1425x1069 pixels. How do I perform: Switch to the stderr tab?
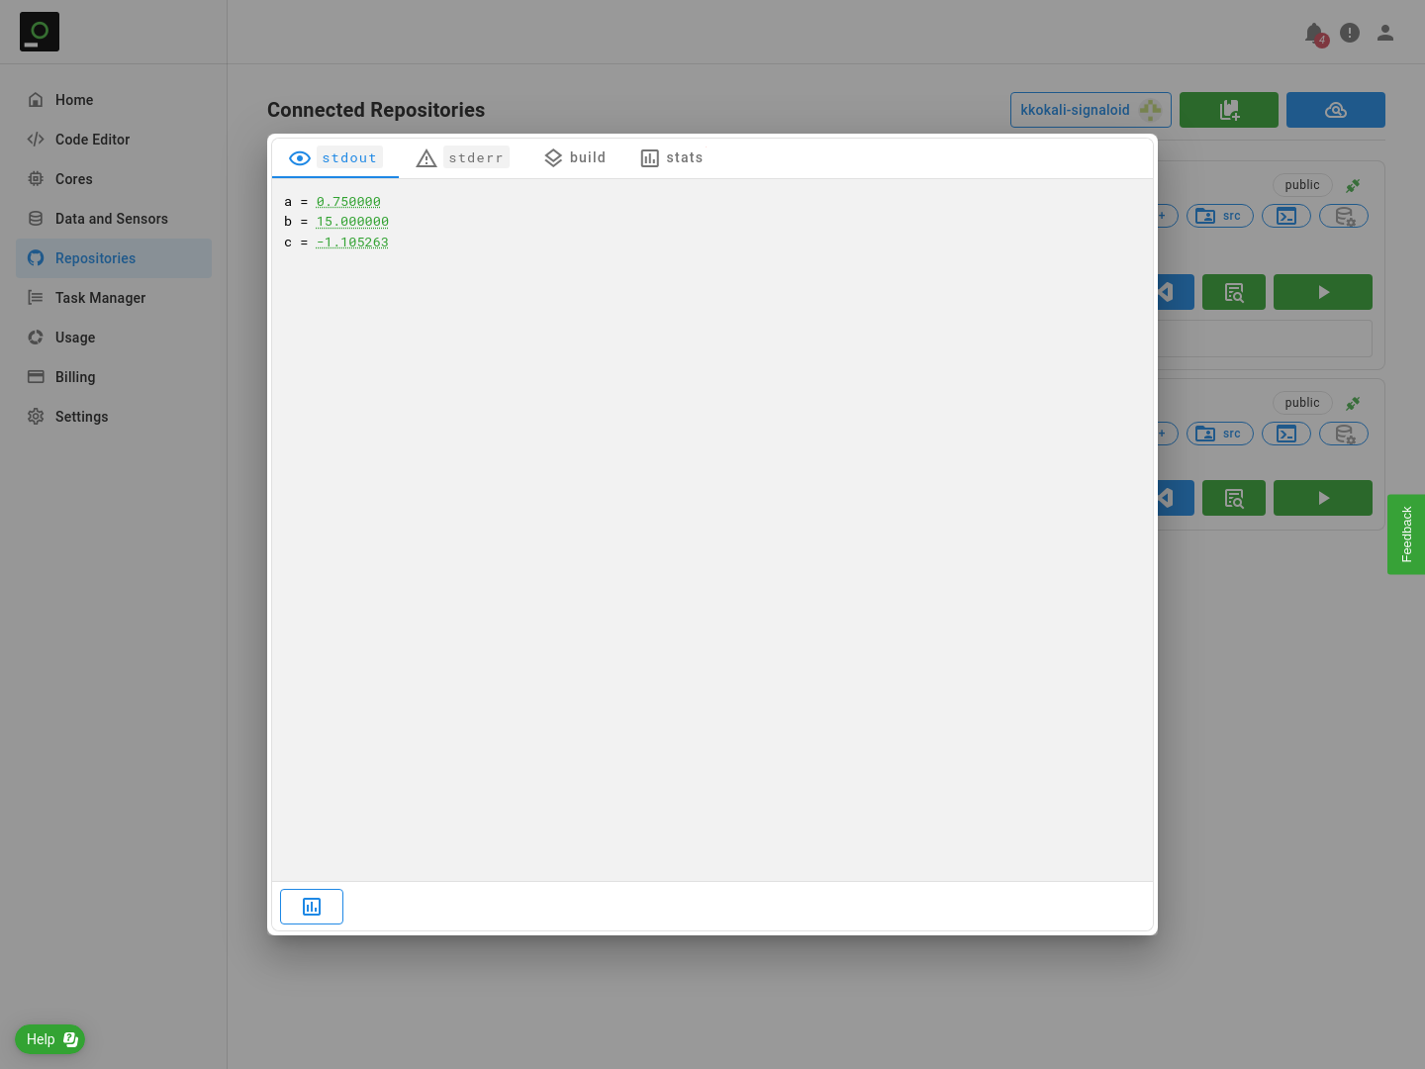(x=462, y=158)
